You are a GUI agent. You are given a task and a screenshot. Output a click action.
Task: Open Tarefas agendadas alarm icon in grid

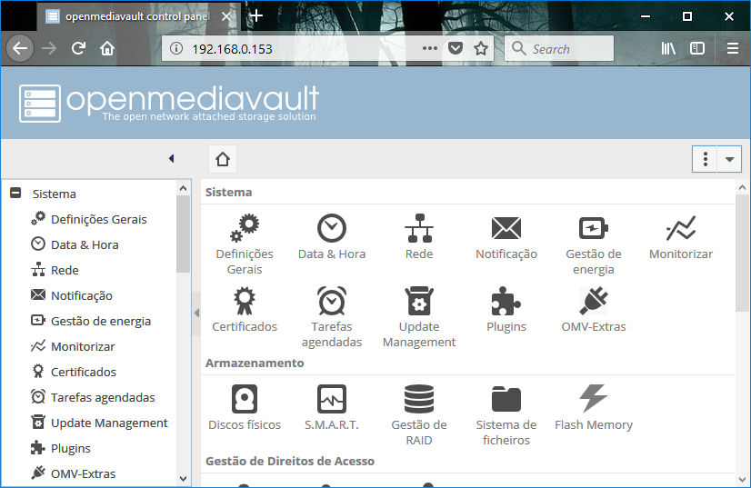point(332,301)
